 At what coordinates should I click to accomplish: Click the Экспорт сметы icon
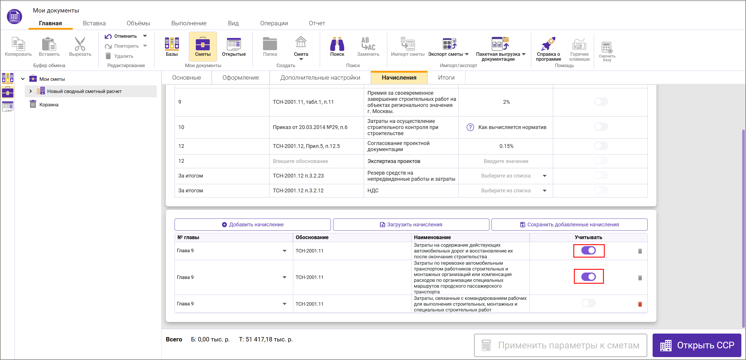coord(449,44)
